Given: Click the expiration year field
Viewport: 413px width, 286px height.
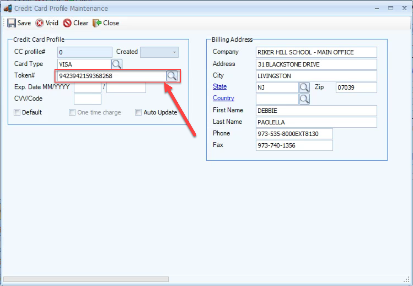Looking at the screenshot, I should point(126,87).
